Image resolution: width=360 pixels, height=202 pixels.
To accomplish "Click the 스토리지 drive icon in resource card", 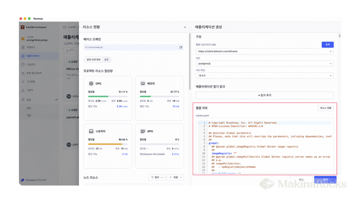I will click(91, 131).
